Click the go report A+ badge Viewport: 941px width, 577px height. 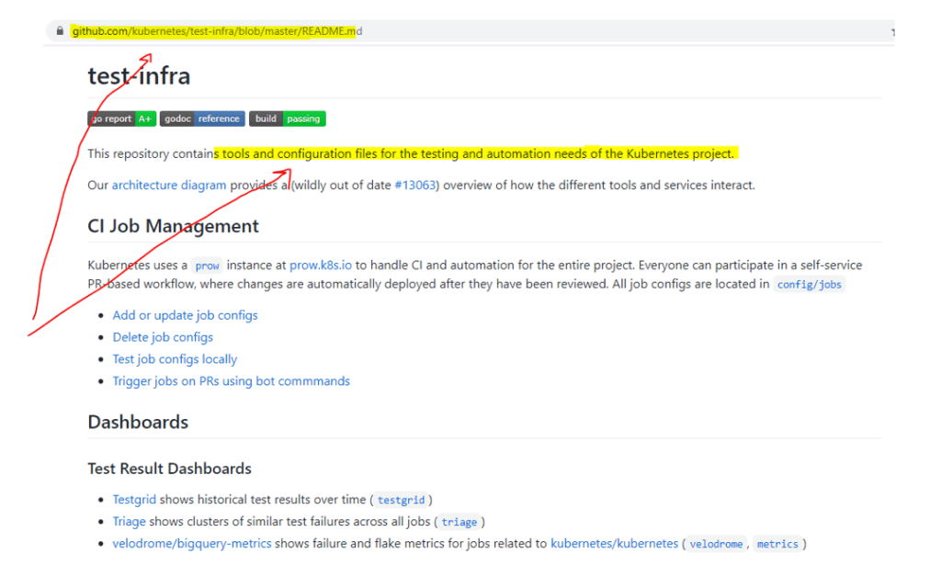tap(121, 119)
